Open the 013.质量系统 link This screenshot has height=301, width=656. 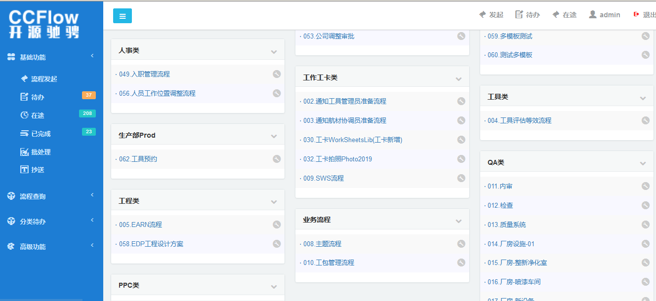(x=506, y=225)
